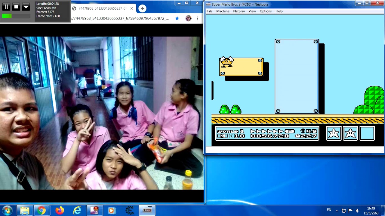Switch to Nestopia controller taskbar icon
385x216 pixels.
click(x=147, y=211)
